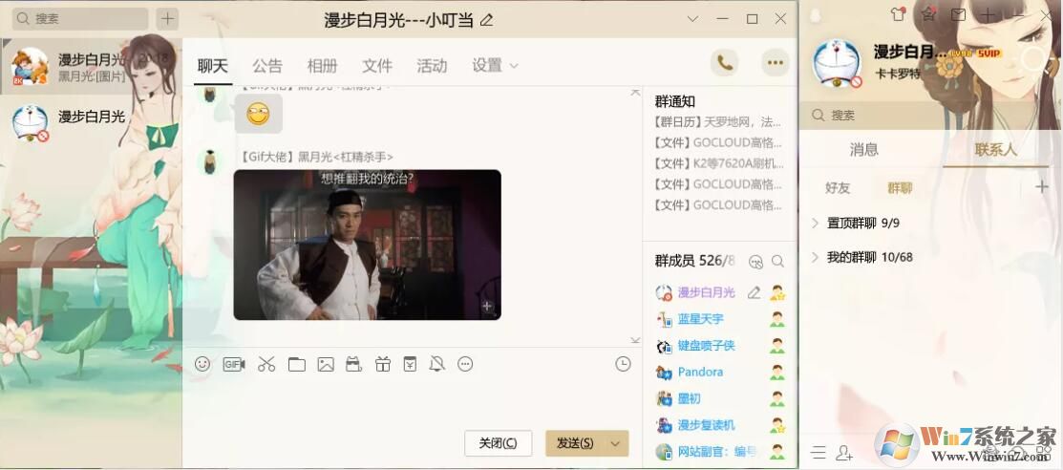Image resolution: width=1063 pixels, height=470 pixels.
Task: Click the 发送(S) send button
Action: (x=576, y=443)
